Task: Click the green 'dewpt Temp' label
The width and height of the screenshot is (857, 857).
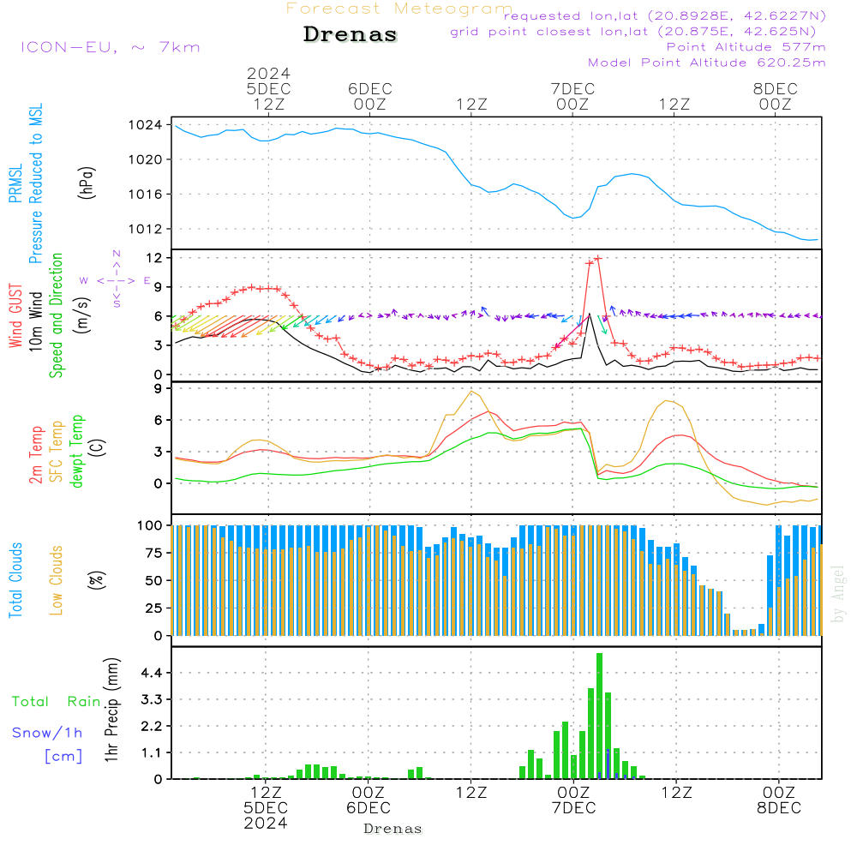Action: 76,451
